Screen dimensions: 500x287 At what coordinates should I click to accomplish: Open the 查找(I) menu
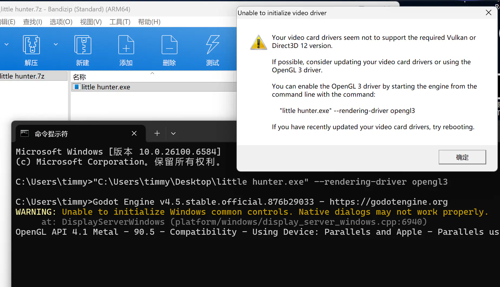(x=33, y=22)
